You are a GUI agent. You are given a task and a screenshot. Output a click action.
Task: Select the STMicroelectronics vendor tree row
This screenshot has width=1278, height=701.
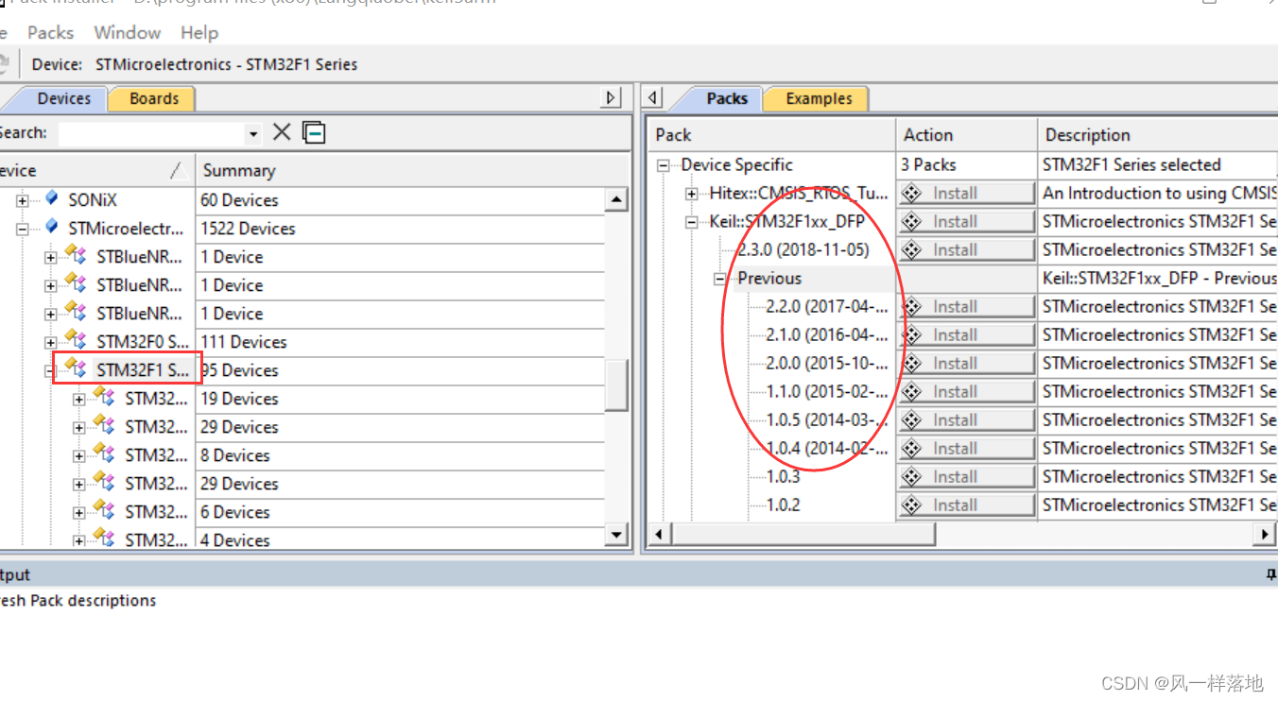[x=126, y=229]
